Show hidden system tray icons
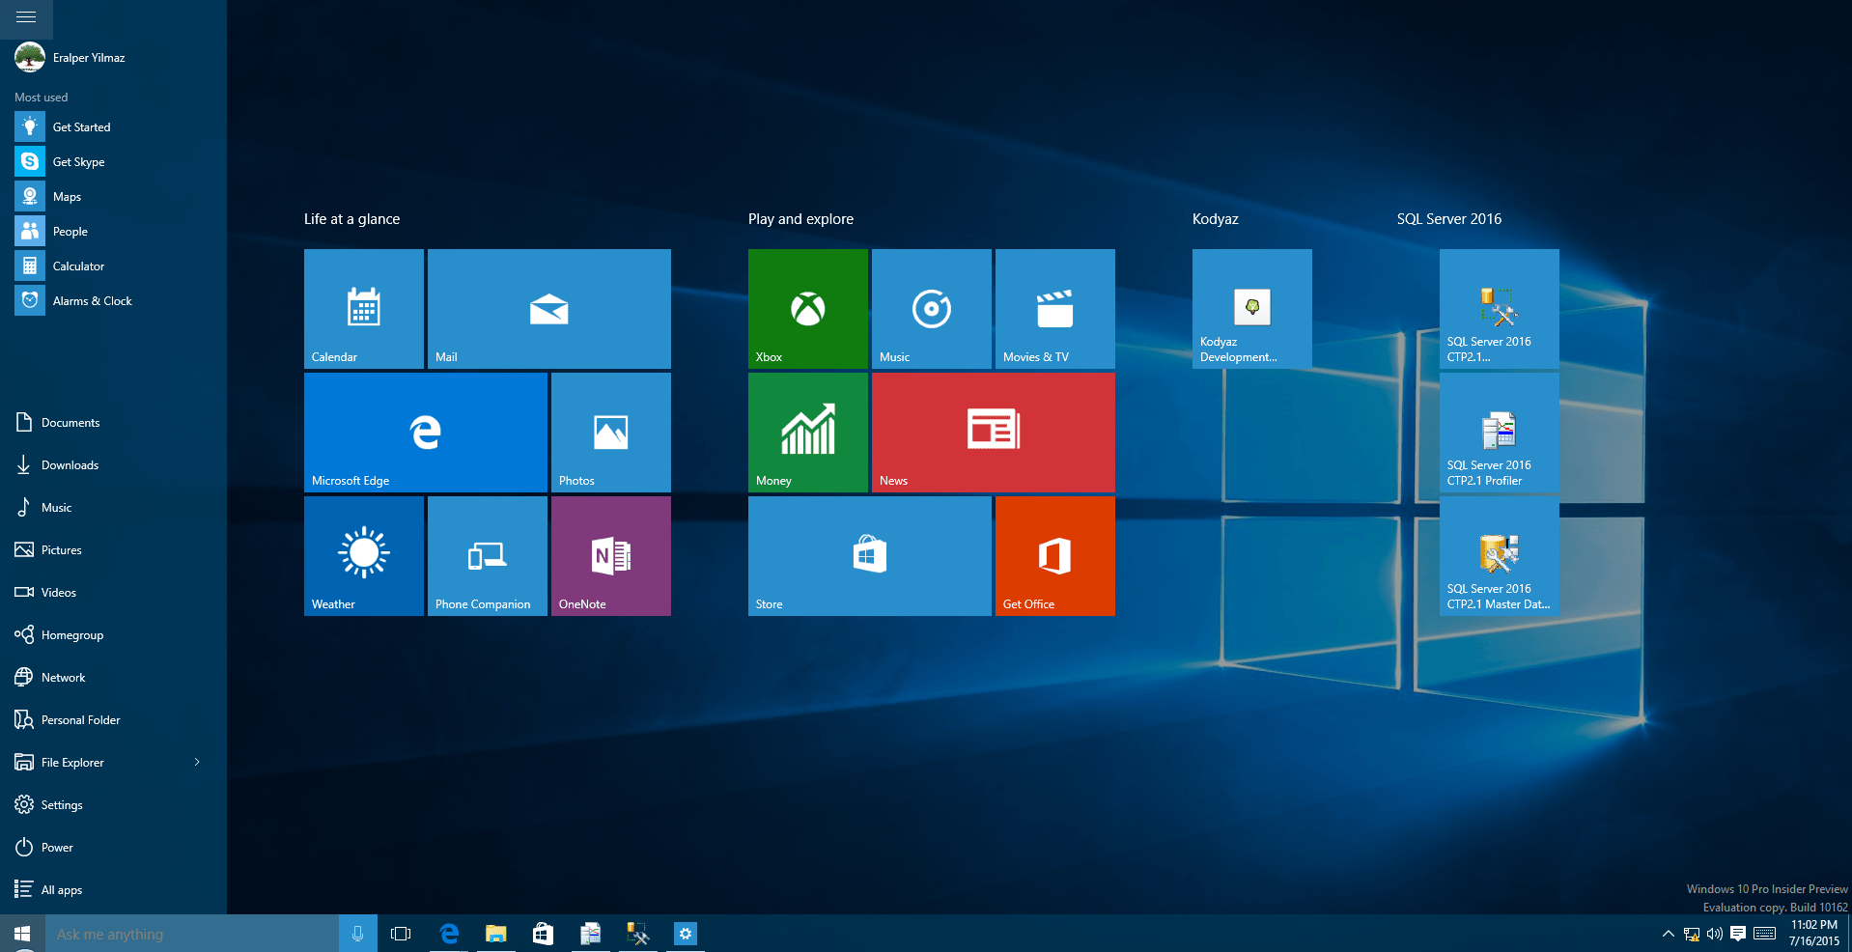The width and height of the screenshot is (1852, 952). (1668, 934)
